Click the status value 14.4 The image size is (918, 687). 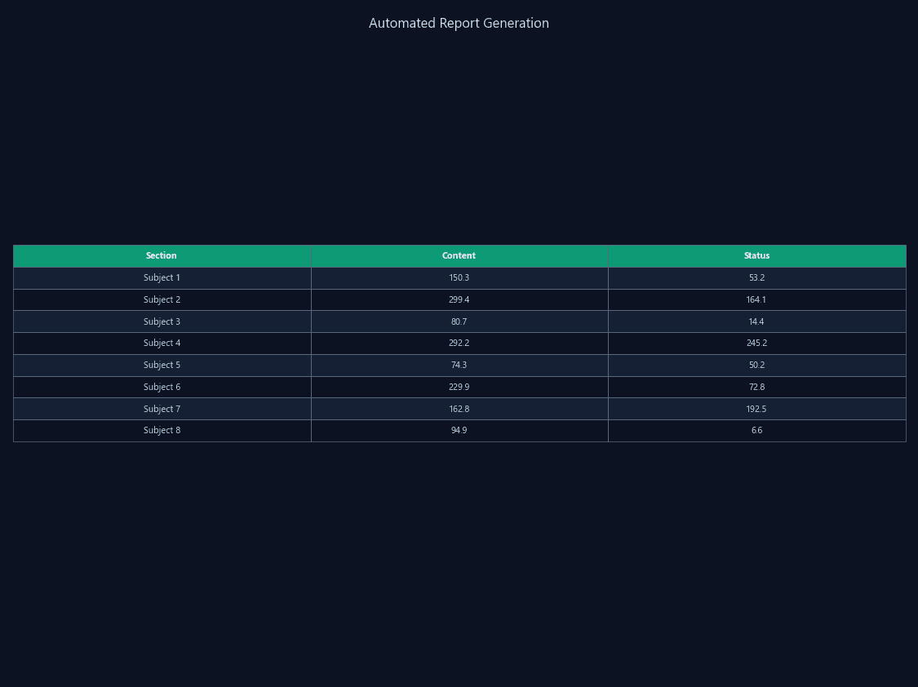pos(757,321)
